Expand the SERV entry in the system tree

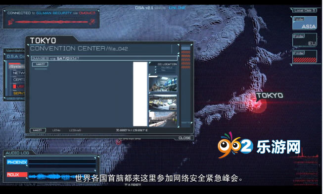click(x=18, y=93)
